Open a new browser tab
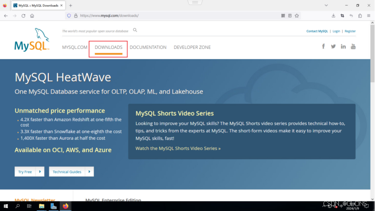Viewport: 375px width, 211px height. (70, 5)
